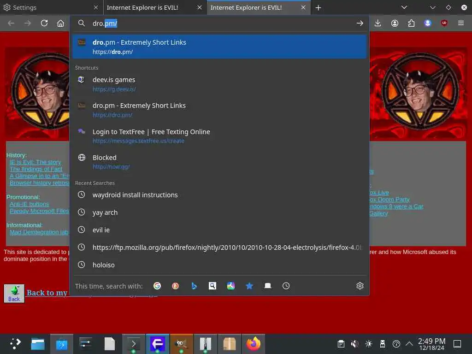Image resolution: width=472 pixels, height=354 pixels.
Task: Pick the magnifier search engine icon
Action: click(212, 286)
